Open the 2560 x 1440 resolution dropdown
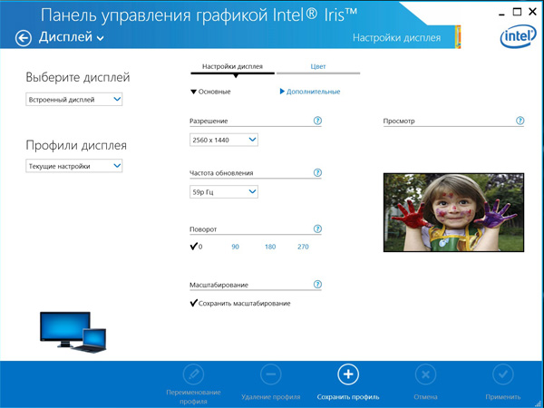 (x=224, y=140)
